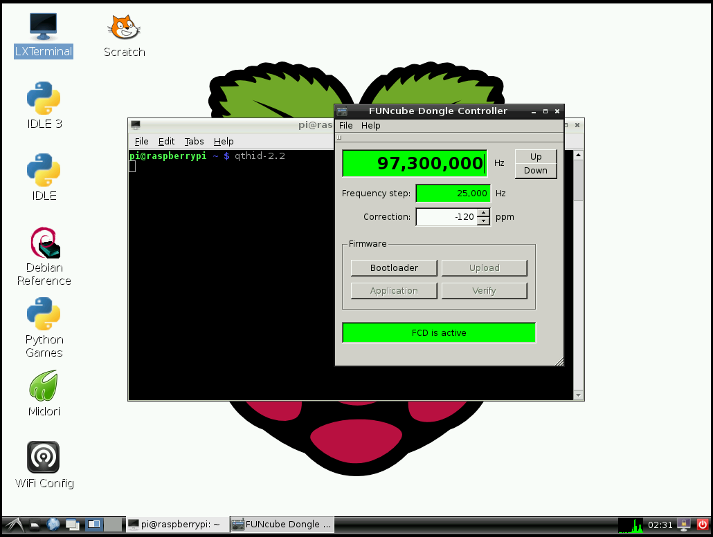Click the red logout power icon
The width and height of the screenshot is (713, 537).
[703, 525]
